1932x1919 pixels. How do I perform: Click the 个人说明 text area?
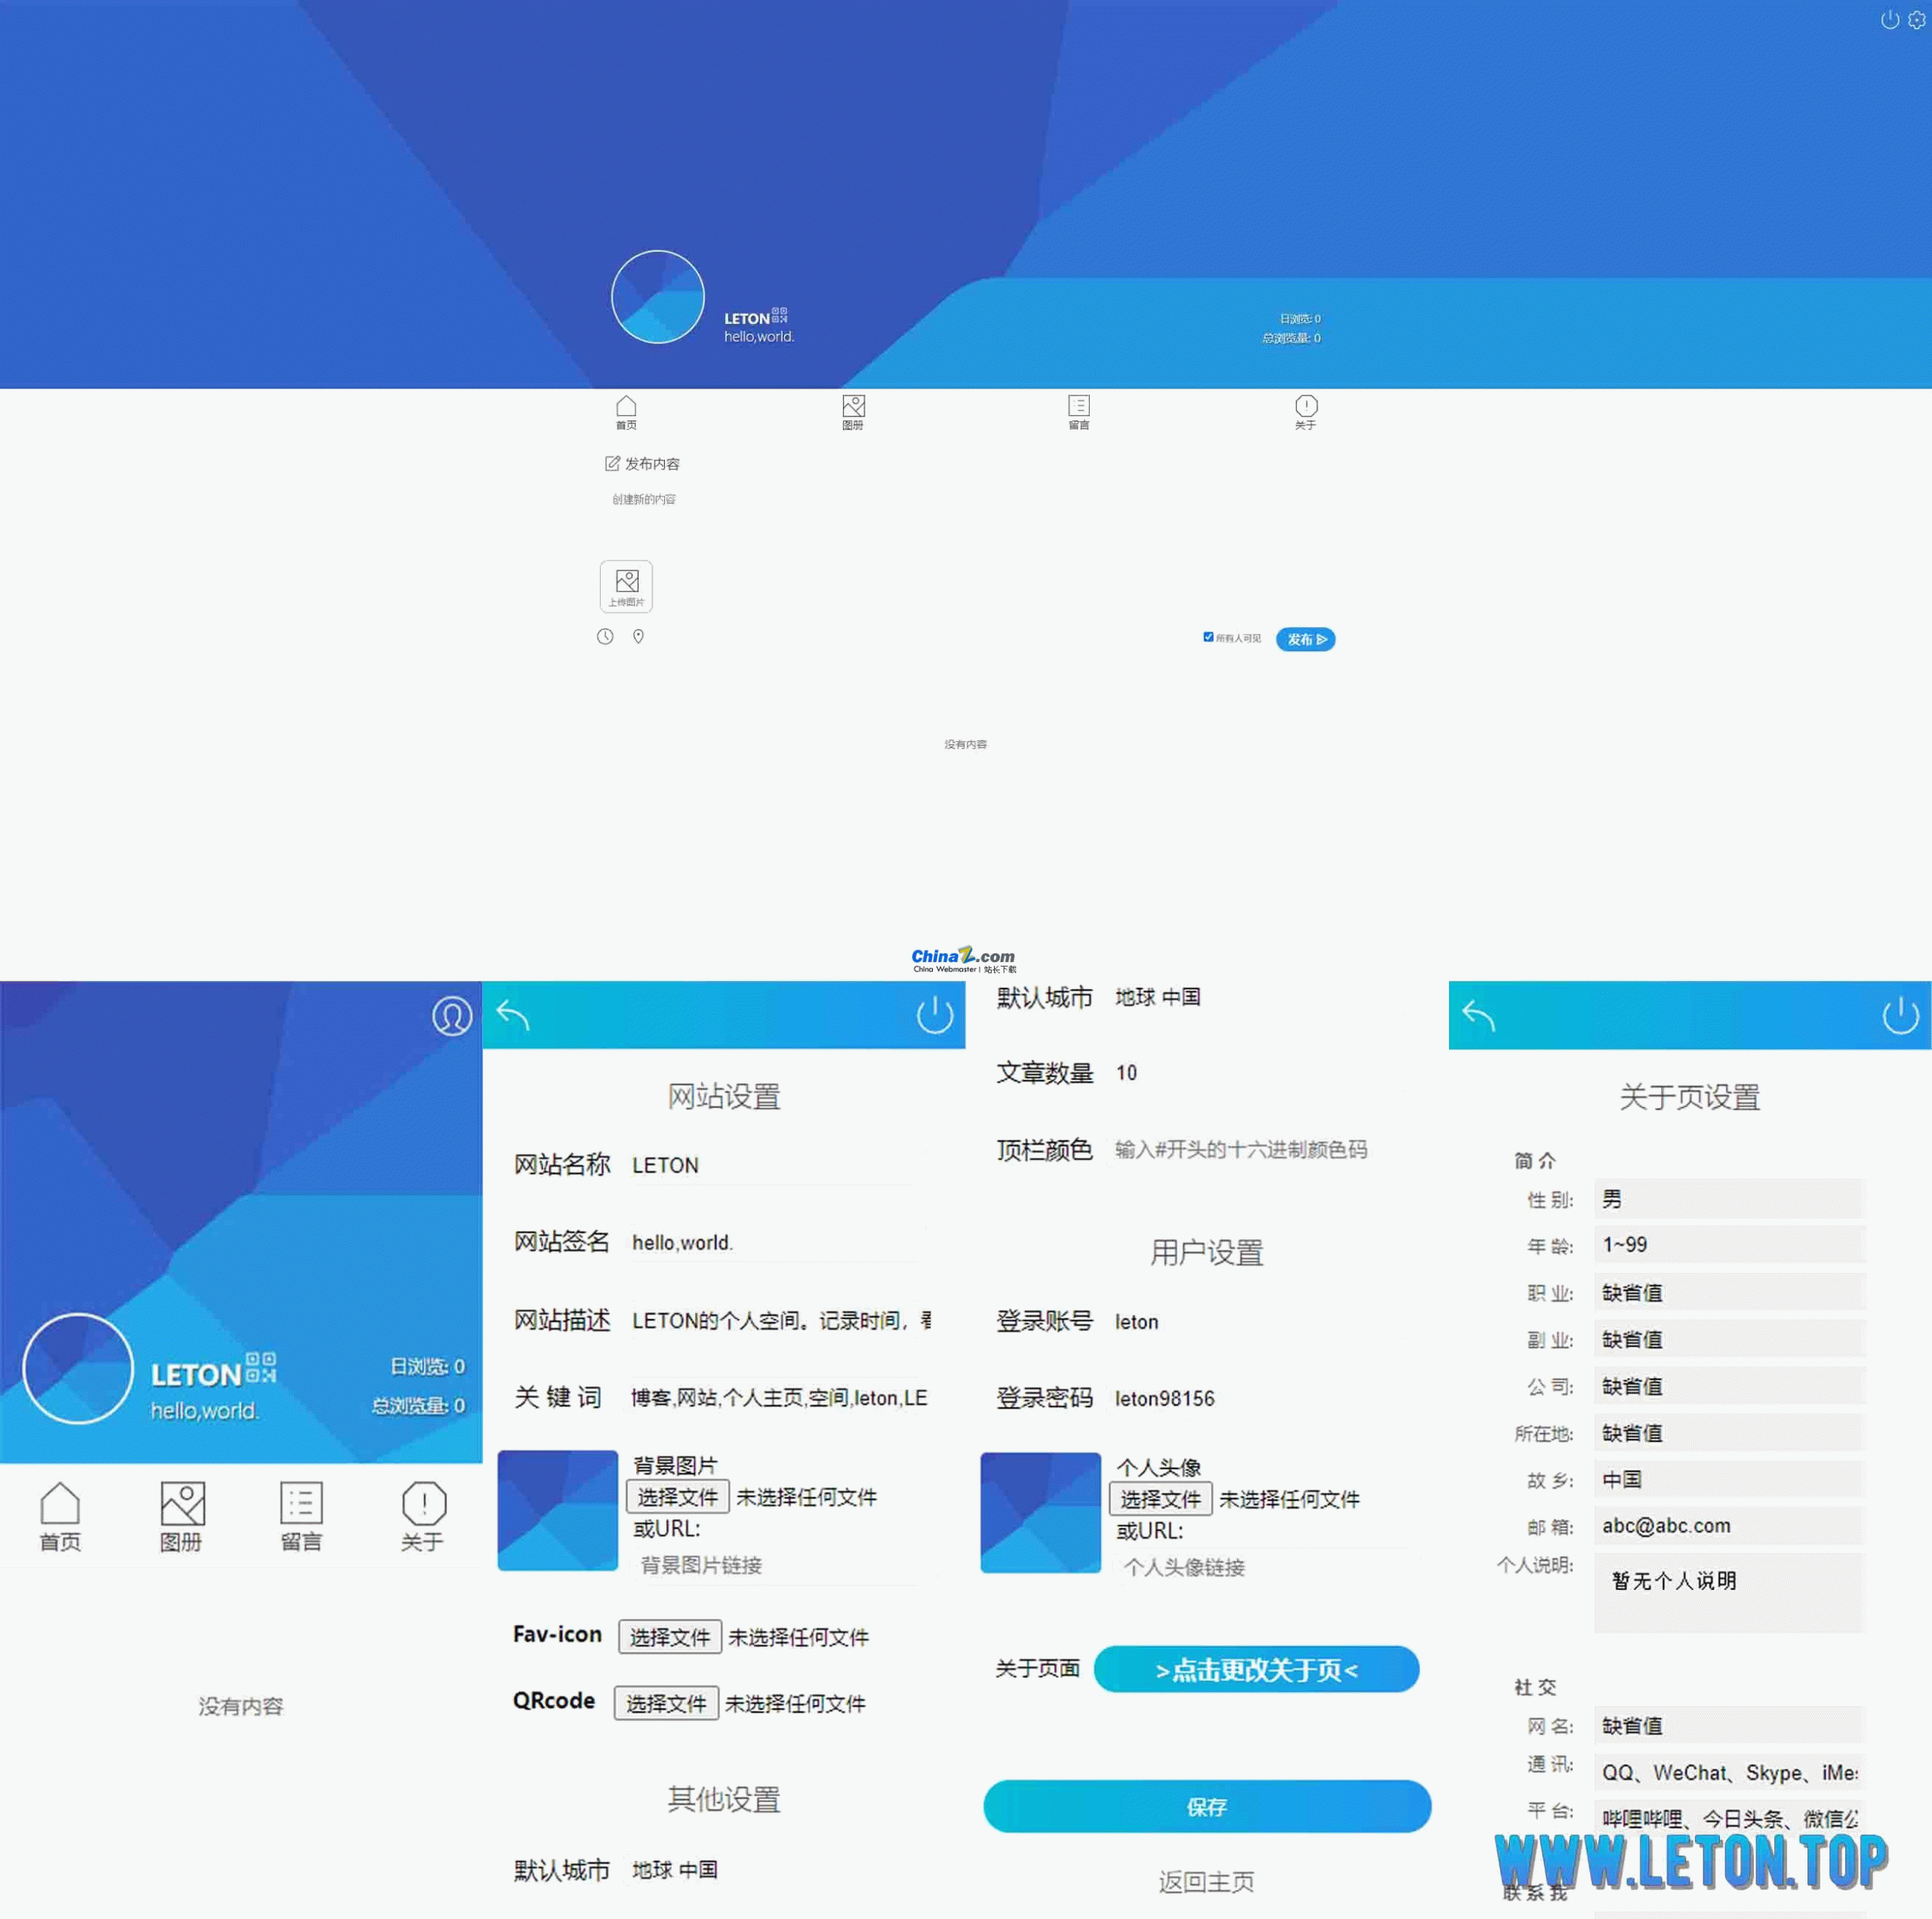pos(1730,1593)
